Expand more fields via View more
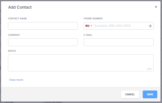The height and width of the screenshot is (103, 162). (16, 80)
